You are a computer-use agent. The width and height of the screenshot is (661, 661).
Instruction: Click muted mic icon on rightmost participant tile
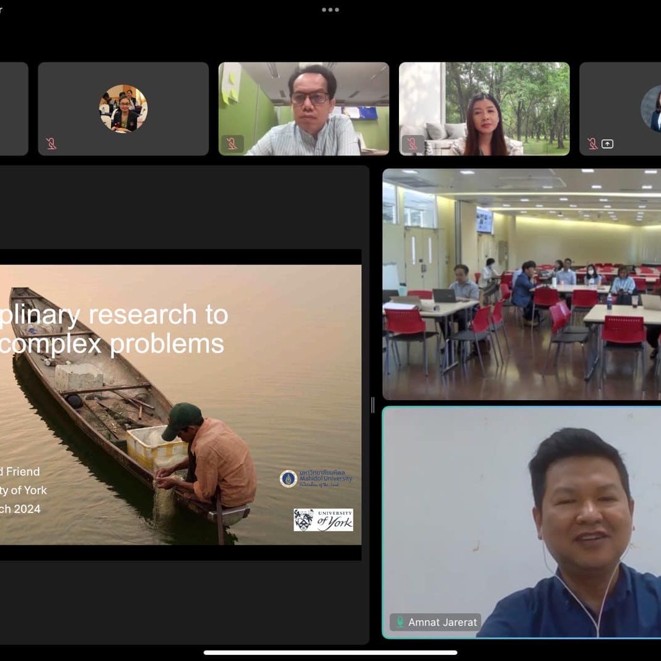[592, 144]
